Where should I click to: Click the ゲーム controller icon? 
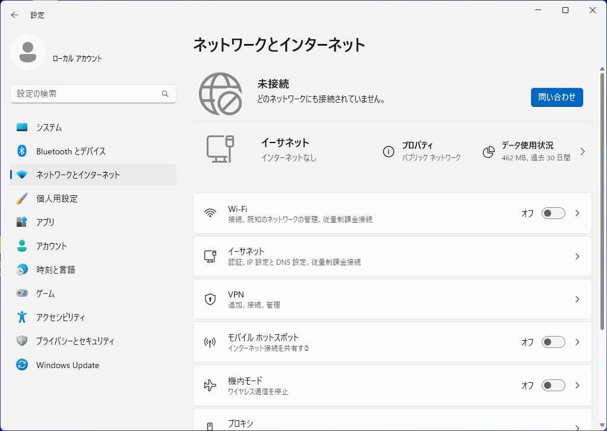pos(22,293)
